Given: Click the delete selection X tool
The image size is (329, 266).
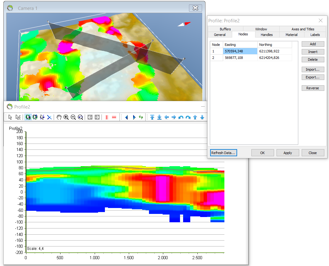Looking at the screenshot, I should pos(49,117).
